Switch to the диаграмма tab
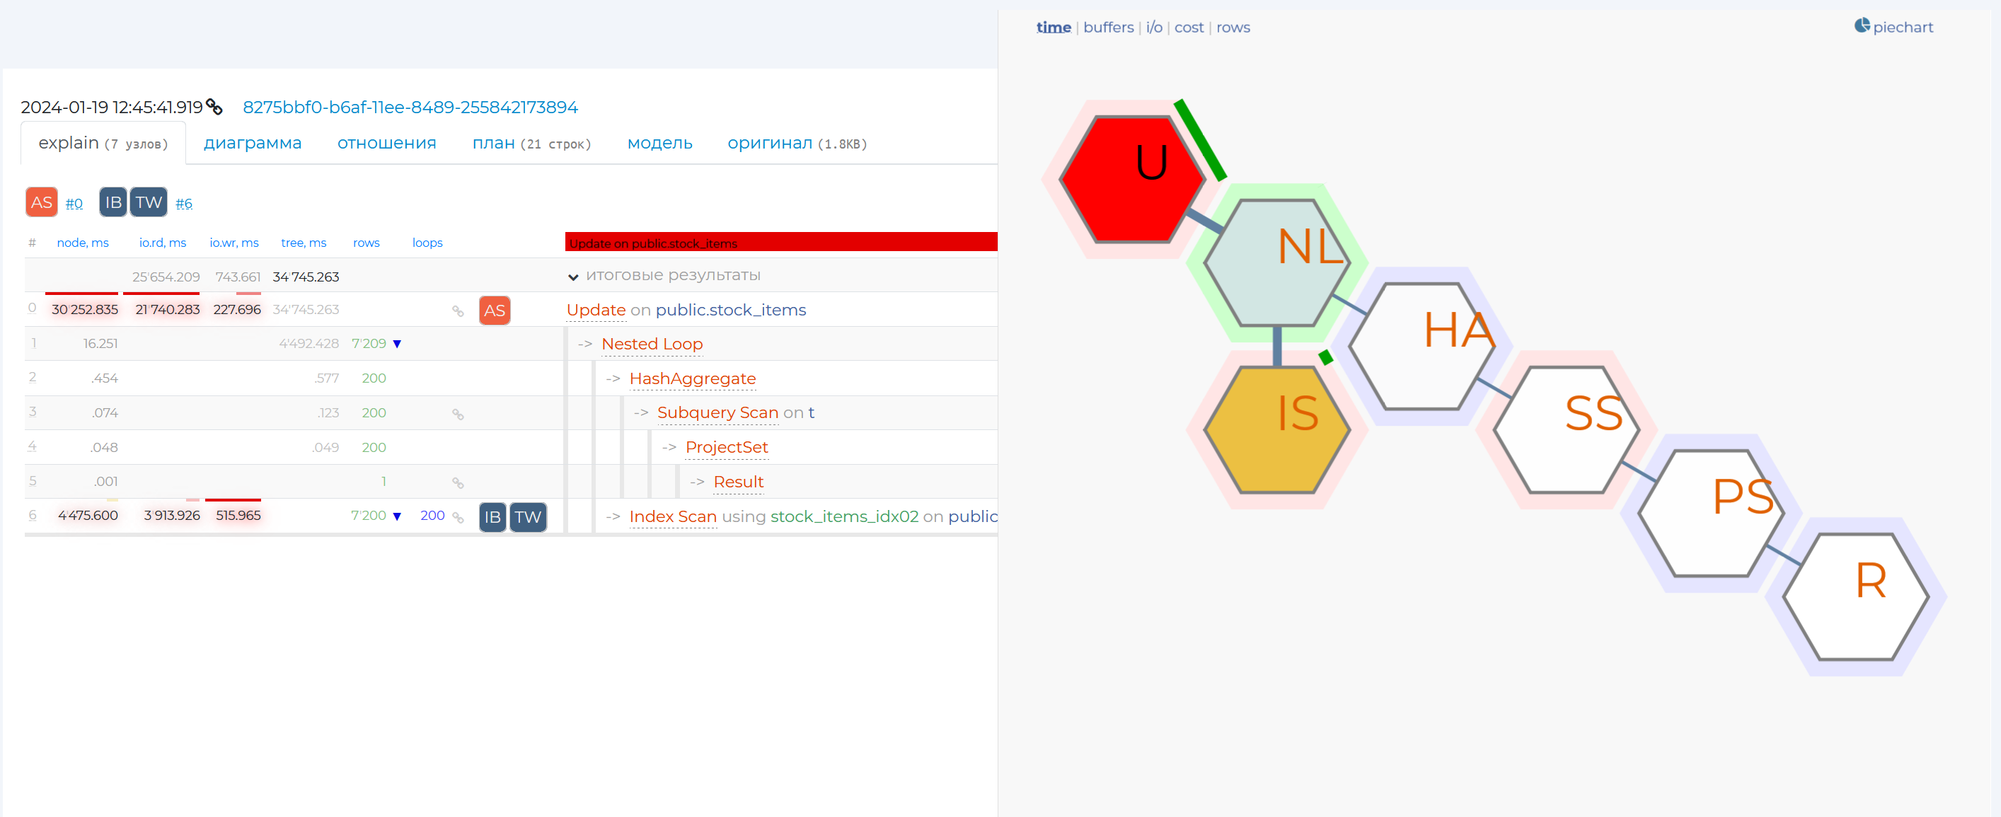This screenshot has height=817, width=2001. [x=252, y=144]
